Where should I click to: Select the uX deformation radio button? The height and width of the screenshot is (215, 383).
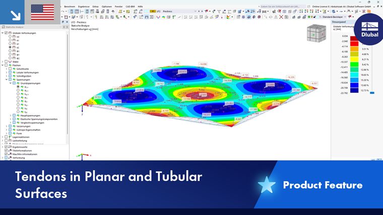10,40
